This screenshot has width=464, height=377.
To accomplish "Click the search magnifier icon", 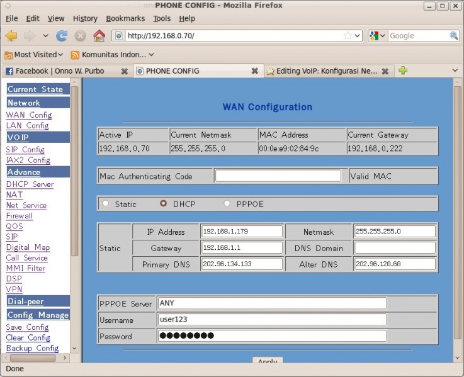I will click(453, 36).
